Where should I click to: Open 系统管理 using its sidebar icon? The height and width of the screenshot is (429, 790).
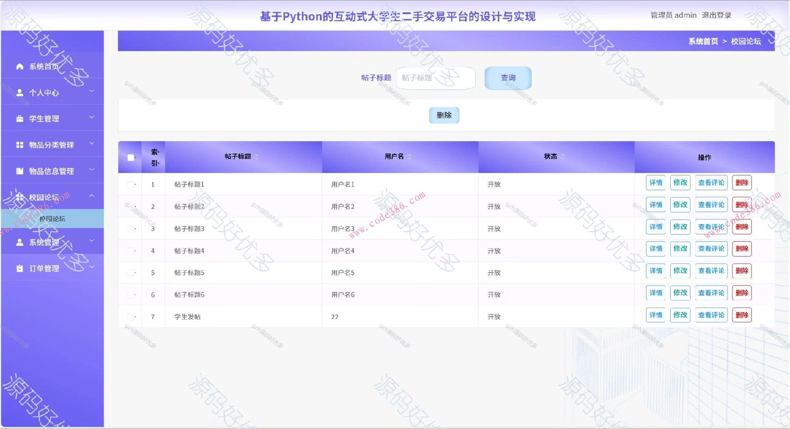pyautogui.click(x=19, y=242)
